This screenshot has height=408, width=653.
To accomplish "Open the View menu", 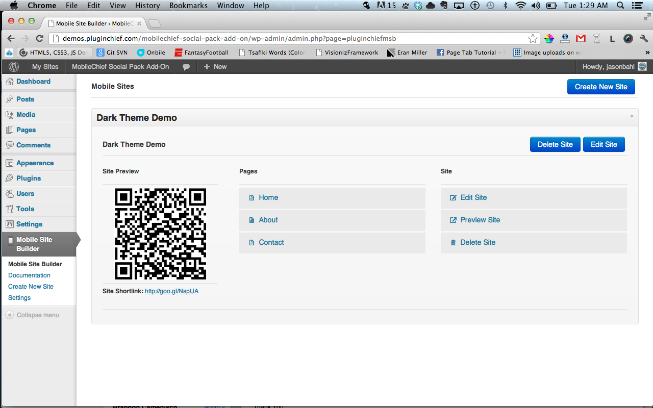I will click(x=117, y=6).
